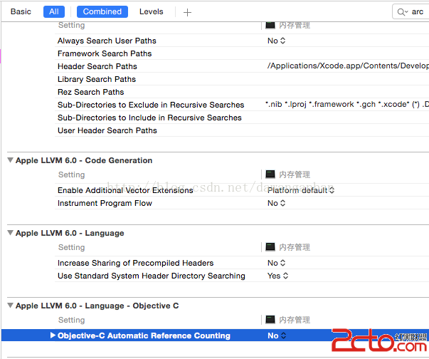Collapse the Language - Objective C section

[x=10, y=306]
